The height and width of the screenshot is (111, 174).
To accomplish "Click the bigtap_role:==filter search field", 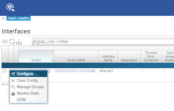I will coord(104,42).
